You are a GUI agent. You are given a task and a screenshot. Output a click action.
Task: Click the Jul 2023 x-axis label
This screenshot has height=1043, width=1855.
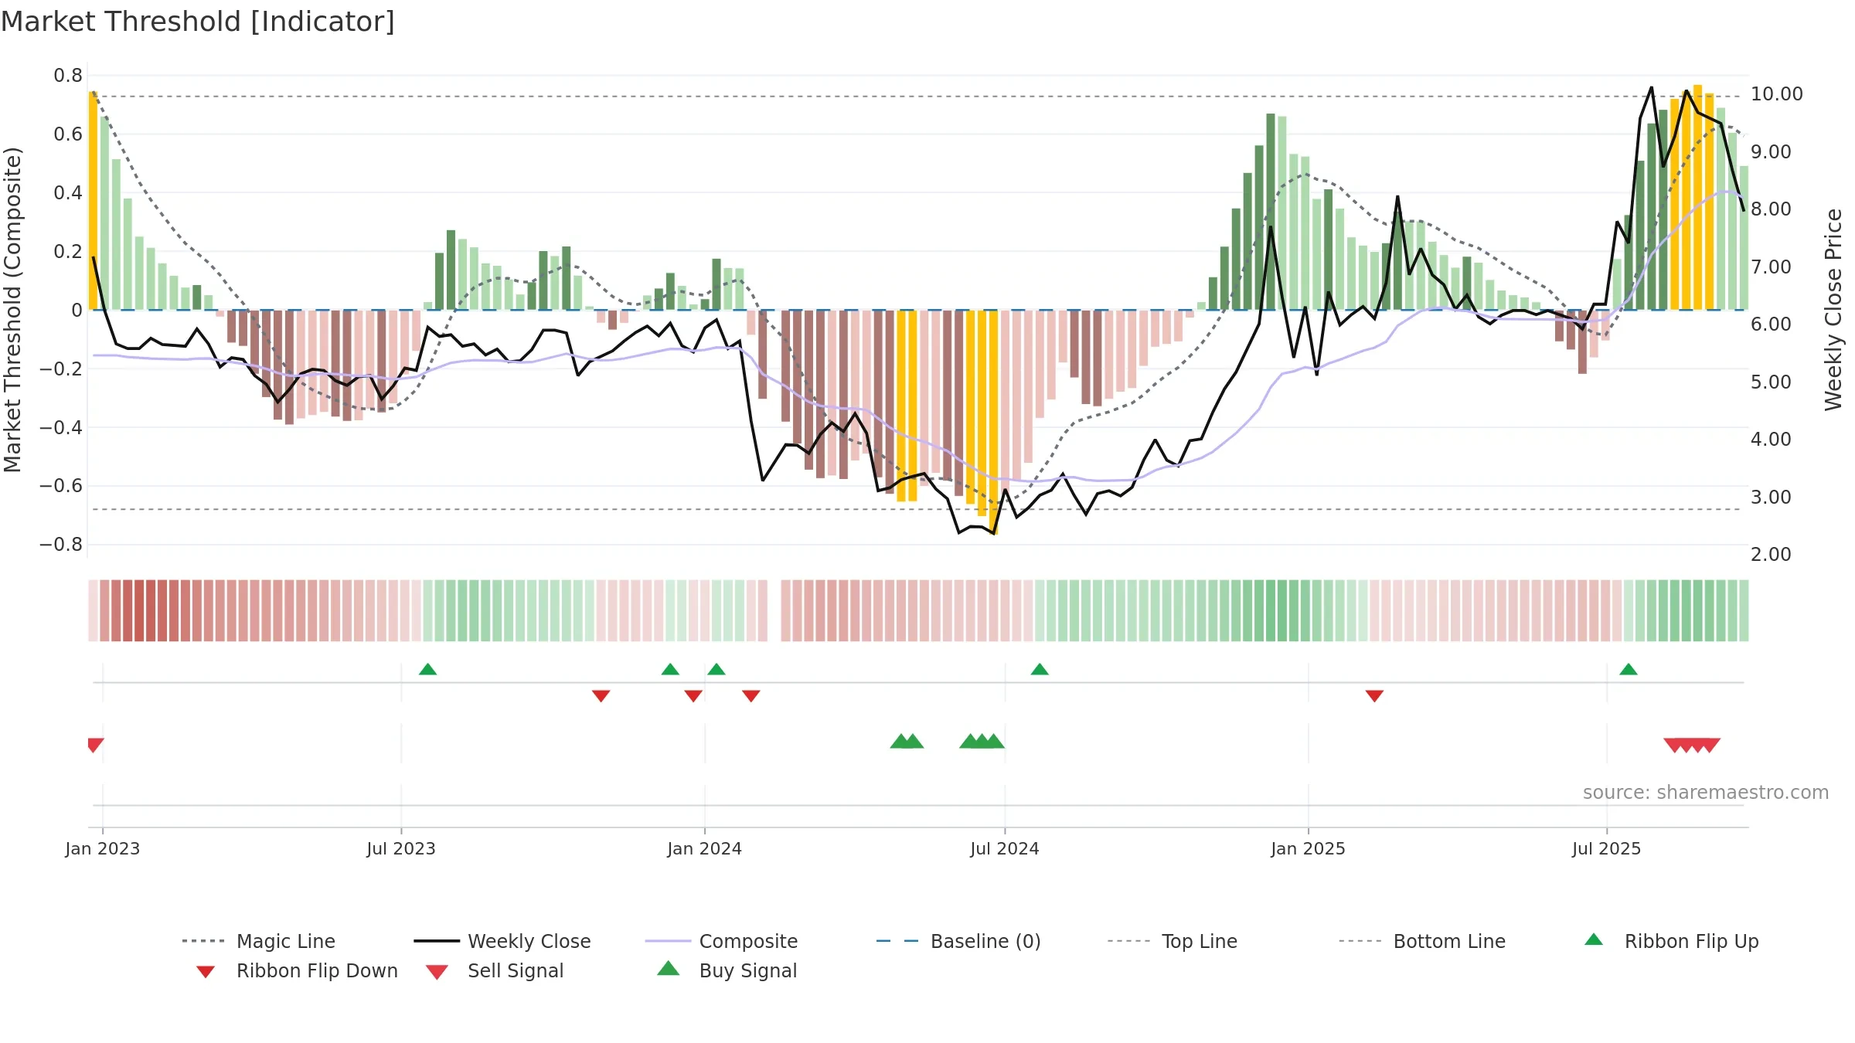coord(401,849)
